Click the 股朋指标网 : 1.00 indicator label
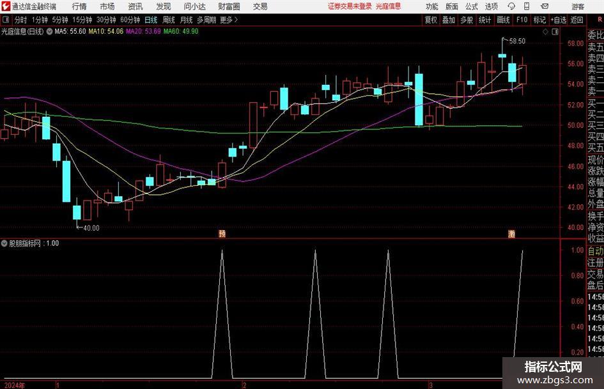 pos(34,243)
